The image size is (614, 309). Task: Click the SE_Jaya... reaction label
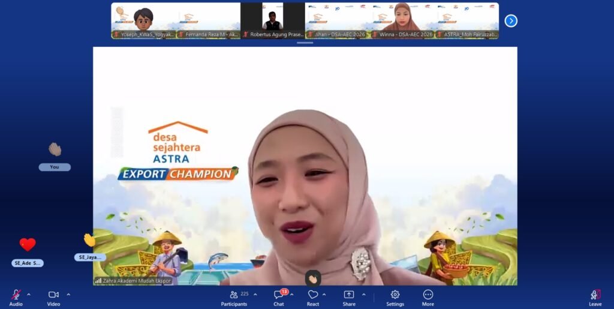(x=90, y=257)
